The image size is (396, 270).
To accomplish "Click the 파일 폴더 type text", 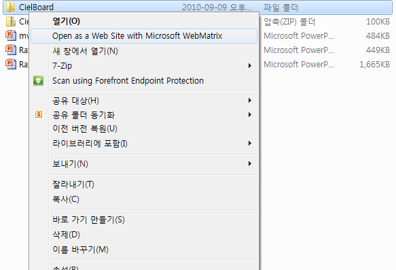I will pos(281,7).
